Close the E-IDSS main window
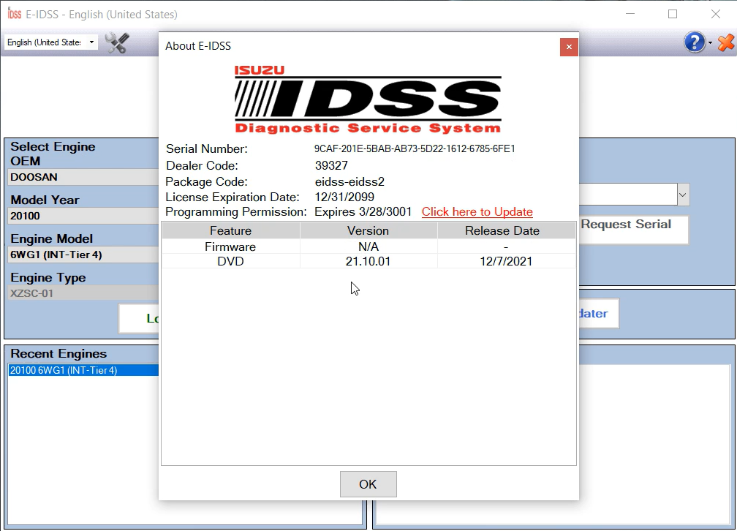 [x=715, y=14]
